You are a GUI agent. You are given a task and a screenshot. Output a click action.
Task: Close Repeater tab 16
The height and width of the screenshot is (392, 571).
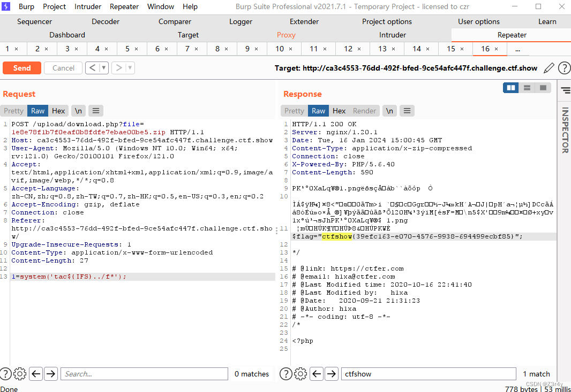pos(497,49)
